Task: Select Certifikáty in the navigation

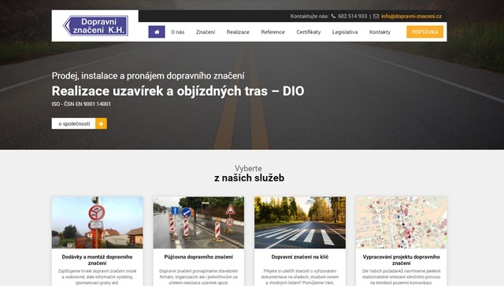Action: (309, 32)
